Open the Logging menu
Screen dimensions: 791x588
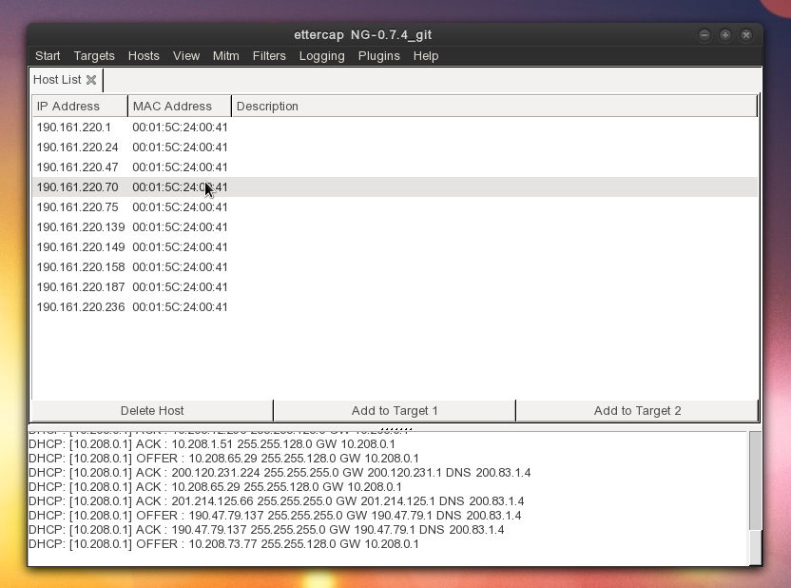pyautogui.click(x=322, y=56)
